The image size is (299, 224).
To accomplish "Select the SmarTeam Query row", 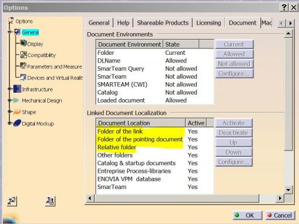I will coord(155,69).
